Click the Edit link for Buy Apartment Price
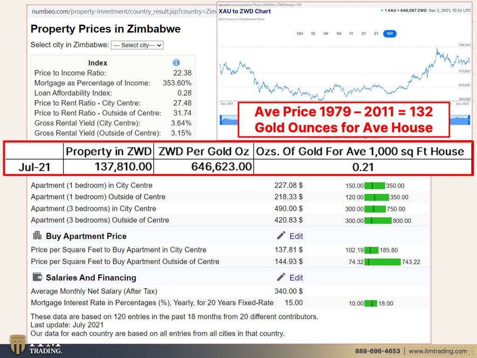This screenshot has width=477, height=358. click(x=297, y=236)
